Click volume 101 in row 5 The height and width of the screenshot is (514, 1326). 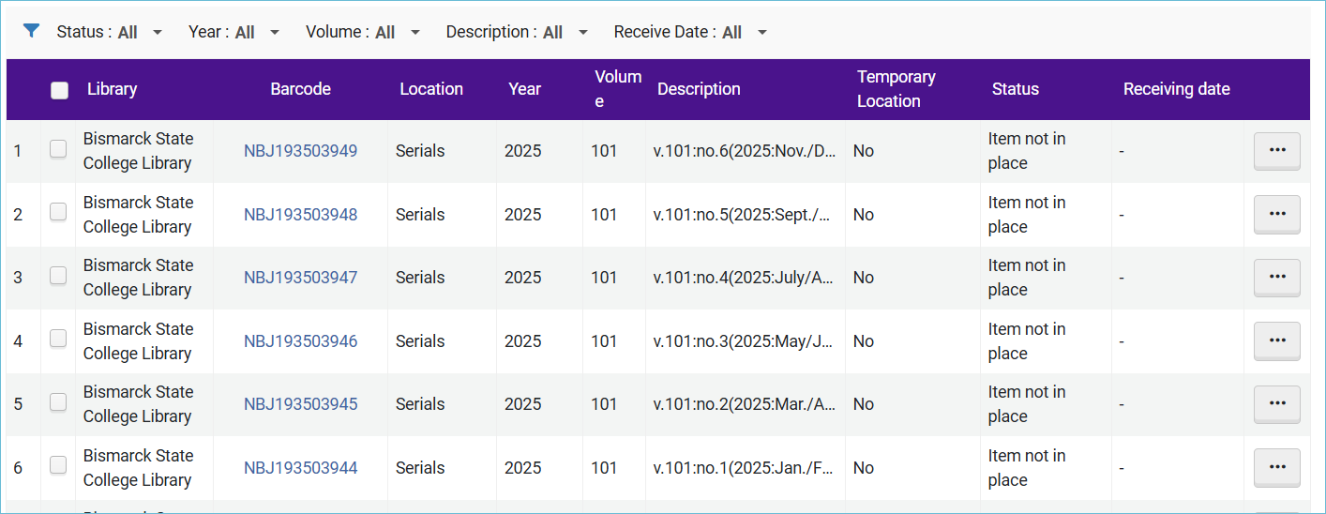604,404
